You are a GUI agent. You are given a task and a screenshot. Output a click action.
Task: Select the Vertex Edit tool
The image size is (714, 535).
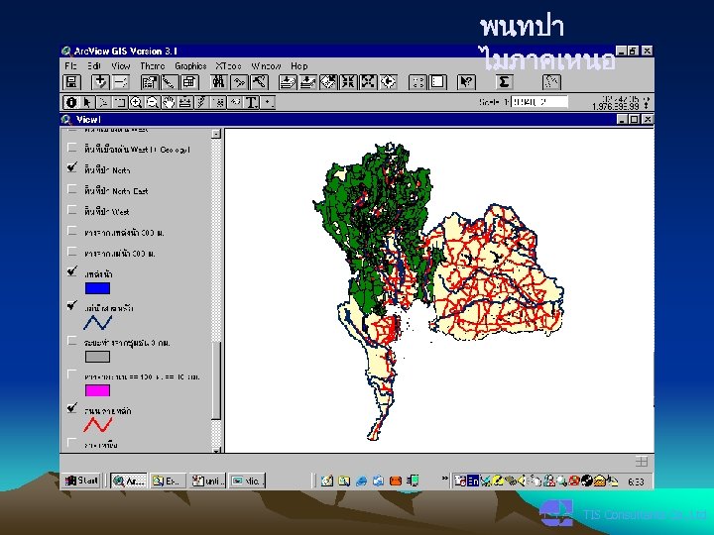pos(103,103)
